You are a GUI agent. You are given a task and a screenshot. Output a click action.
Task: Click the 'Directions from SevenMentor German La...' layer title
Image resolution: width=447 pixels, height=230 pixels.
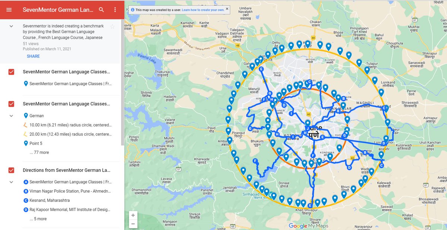tap(66, 170)
